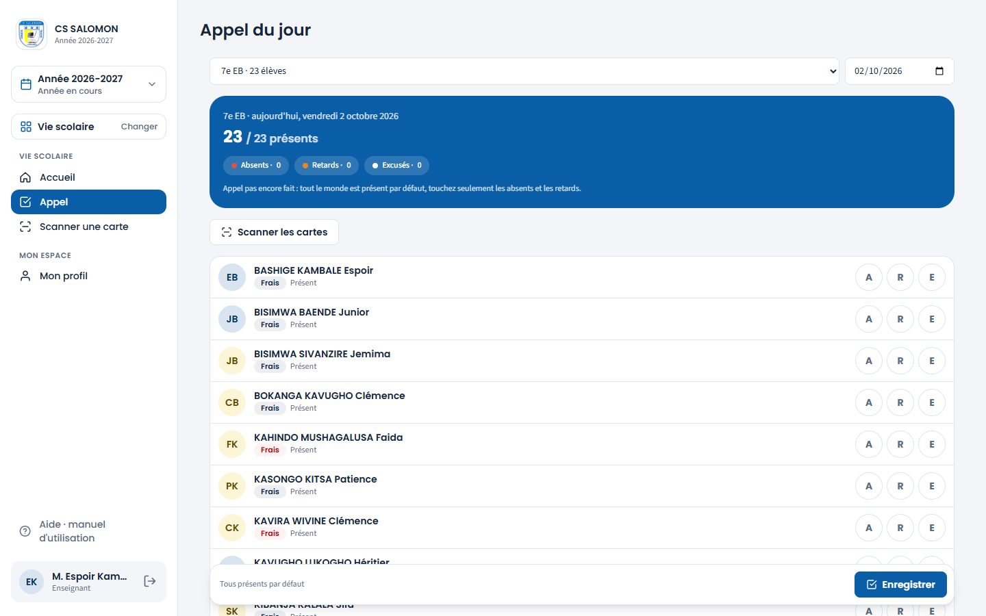Mark KASONGO KITSA Patience as excused (E)
986x616 pixels.
click(932, 486)
